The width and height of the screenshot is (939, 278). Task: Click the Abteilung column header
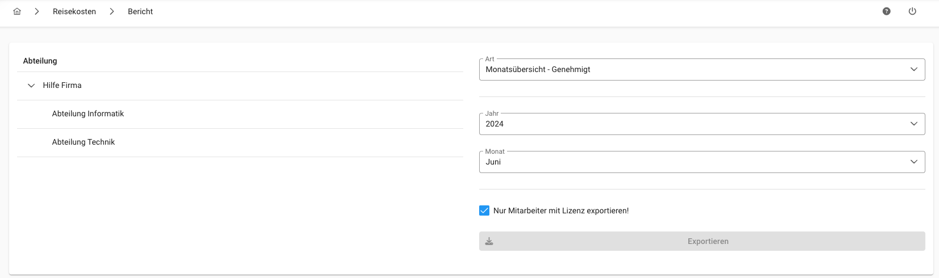pos(40,61)
